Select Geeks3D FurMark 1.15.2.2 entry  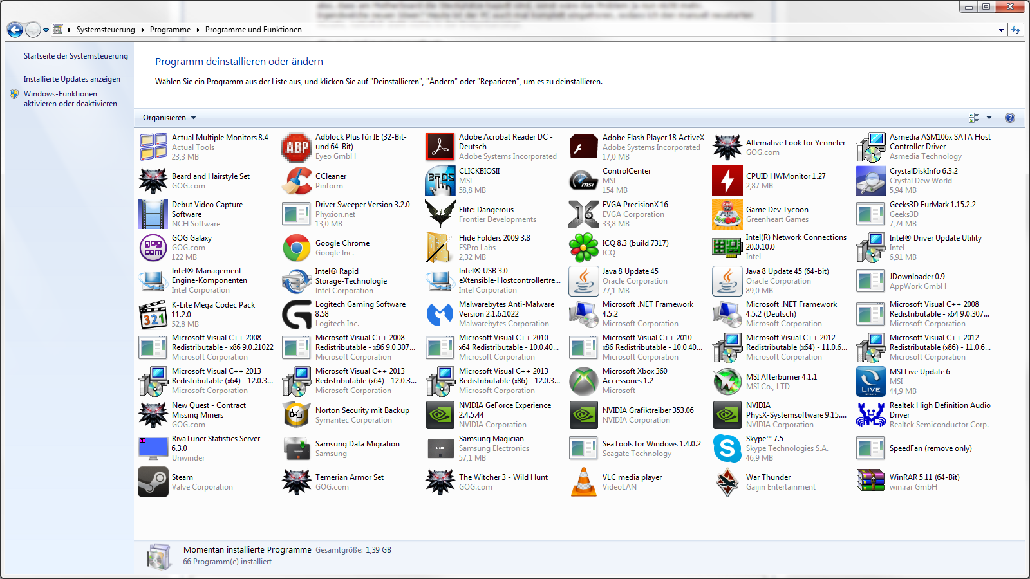pyautogui.click(x=924, y=214)
